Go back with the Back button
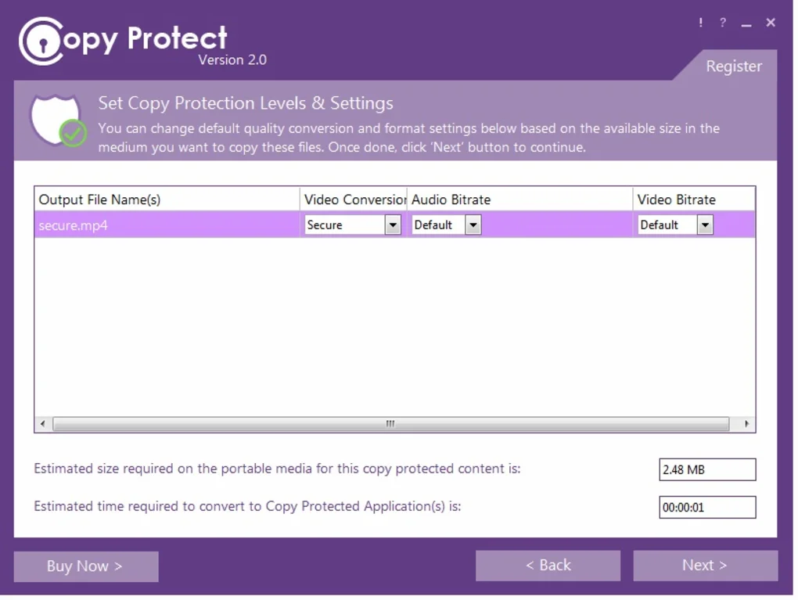The image size is (798, 600). coord(548,566)
